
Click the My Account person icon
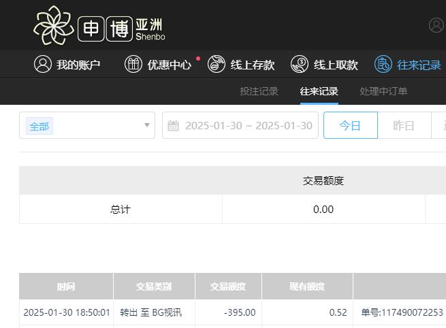tap(43, 64)
